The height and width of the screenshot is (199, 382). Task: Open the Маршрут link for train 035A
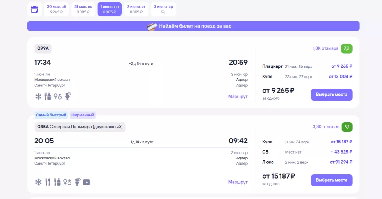pos(238,182)
